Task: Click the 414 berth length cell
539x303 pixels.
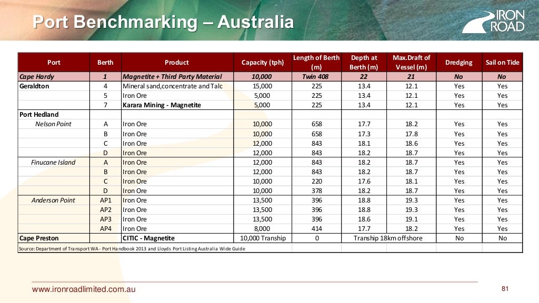Action: (316, 229)
